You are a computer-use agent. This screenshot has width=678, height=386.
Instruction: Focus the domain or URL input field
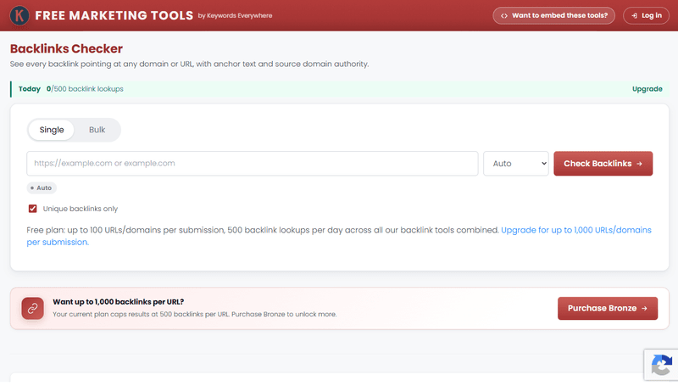[x=253, y=164]
